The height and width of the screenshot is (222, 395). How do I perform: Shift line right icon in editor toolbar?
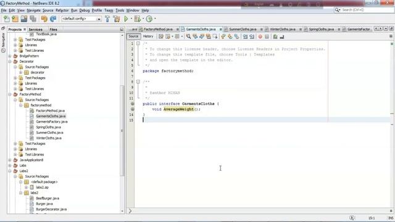coord(252,37)
